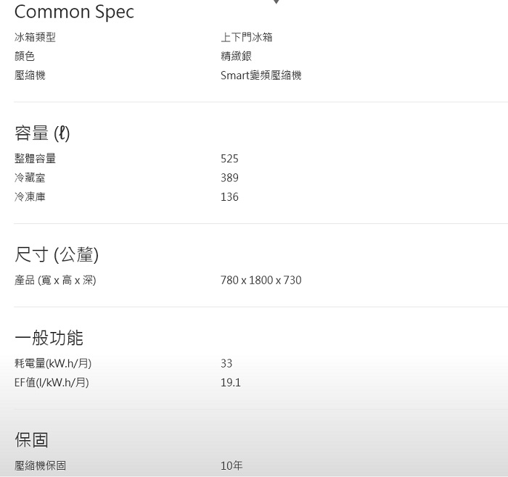The image size is (508, 477).
Task: Select the 冰箱類型 label
Action: point(35,37)
